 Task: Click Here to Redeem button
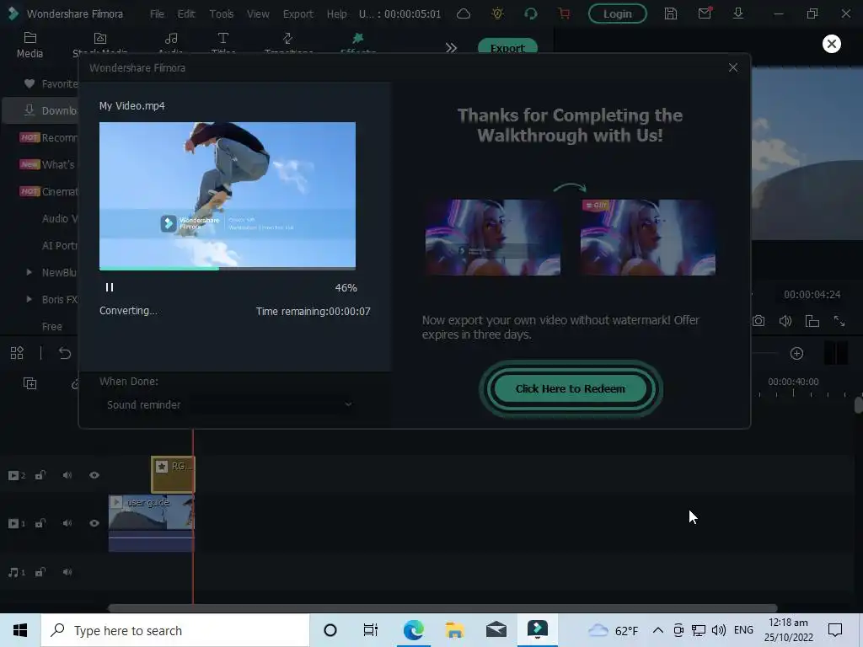click(x=571, y=389)
